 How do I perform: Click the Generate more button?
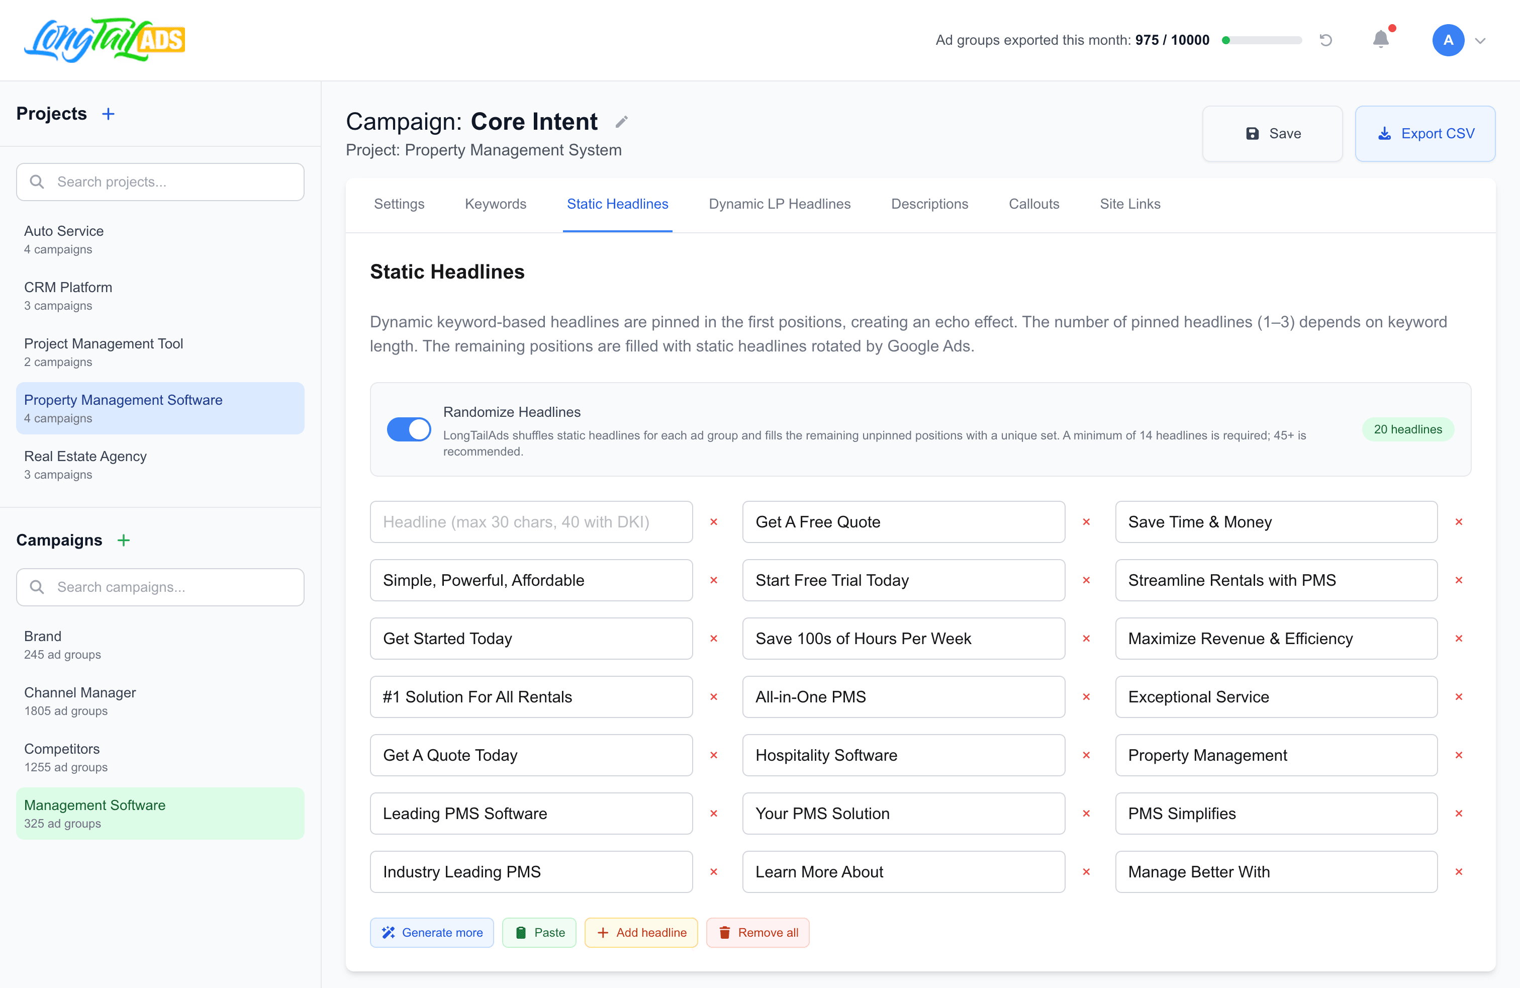tap(432, 932)
